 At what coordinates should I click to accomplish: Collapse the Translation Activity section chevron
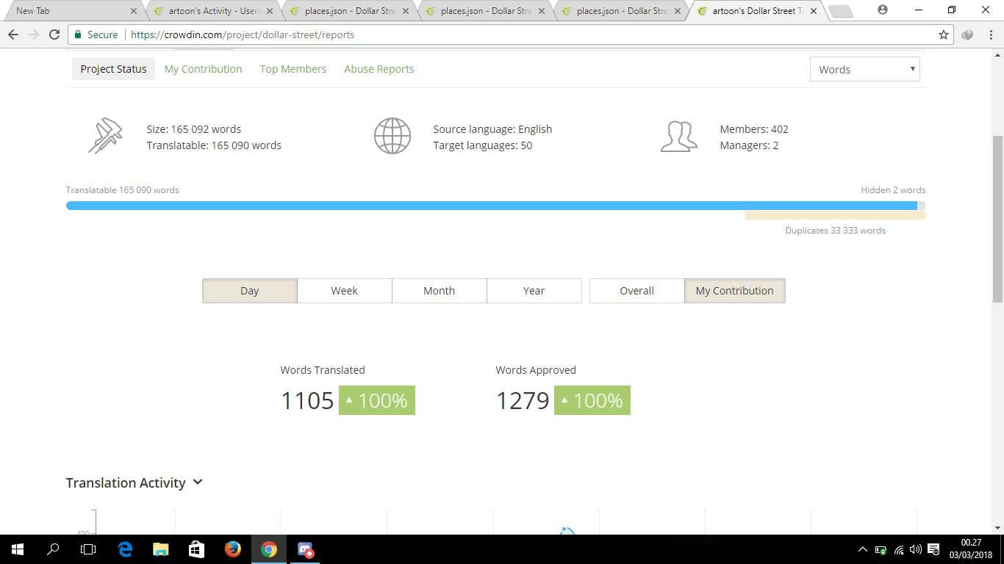pyautogui.click(x=197, y=482)
